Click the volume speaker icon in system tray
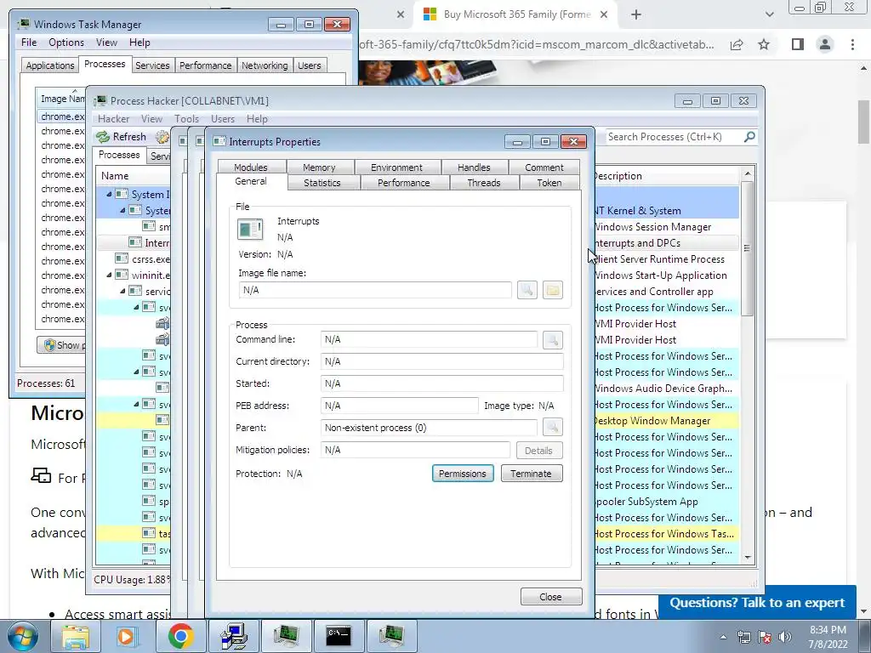Screen dimensions: 871x653 (784, 637)
